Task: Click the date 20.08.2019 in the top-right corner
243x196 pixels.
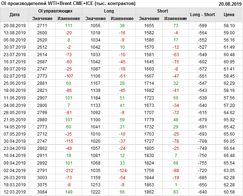Action: coord(229,4)
